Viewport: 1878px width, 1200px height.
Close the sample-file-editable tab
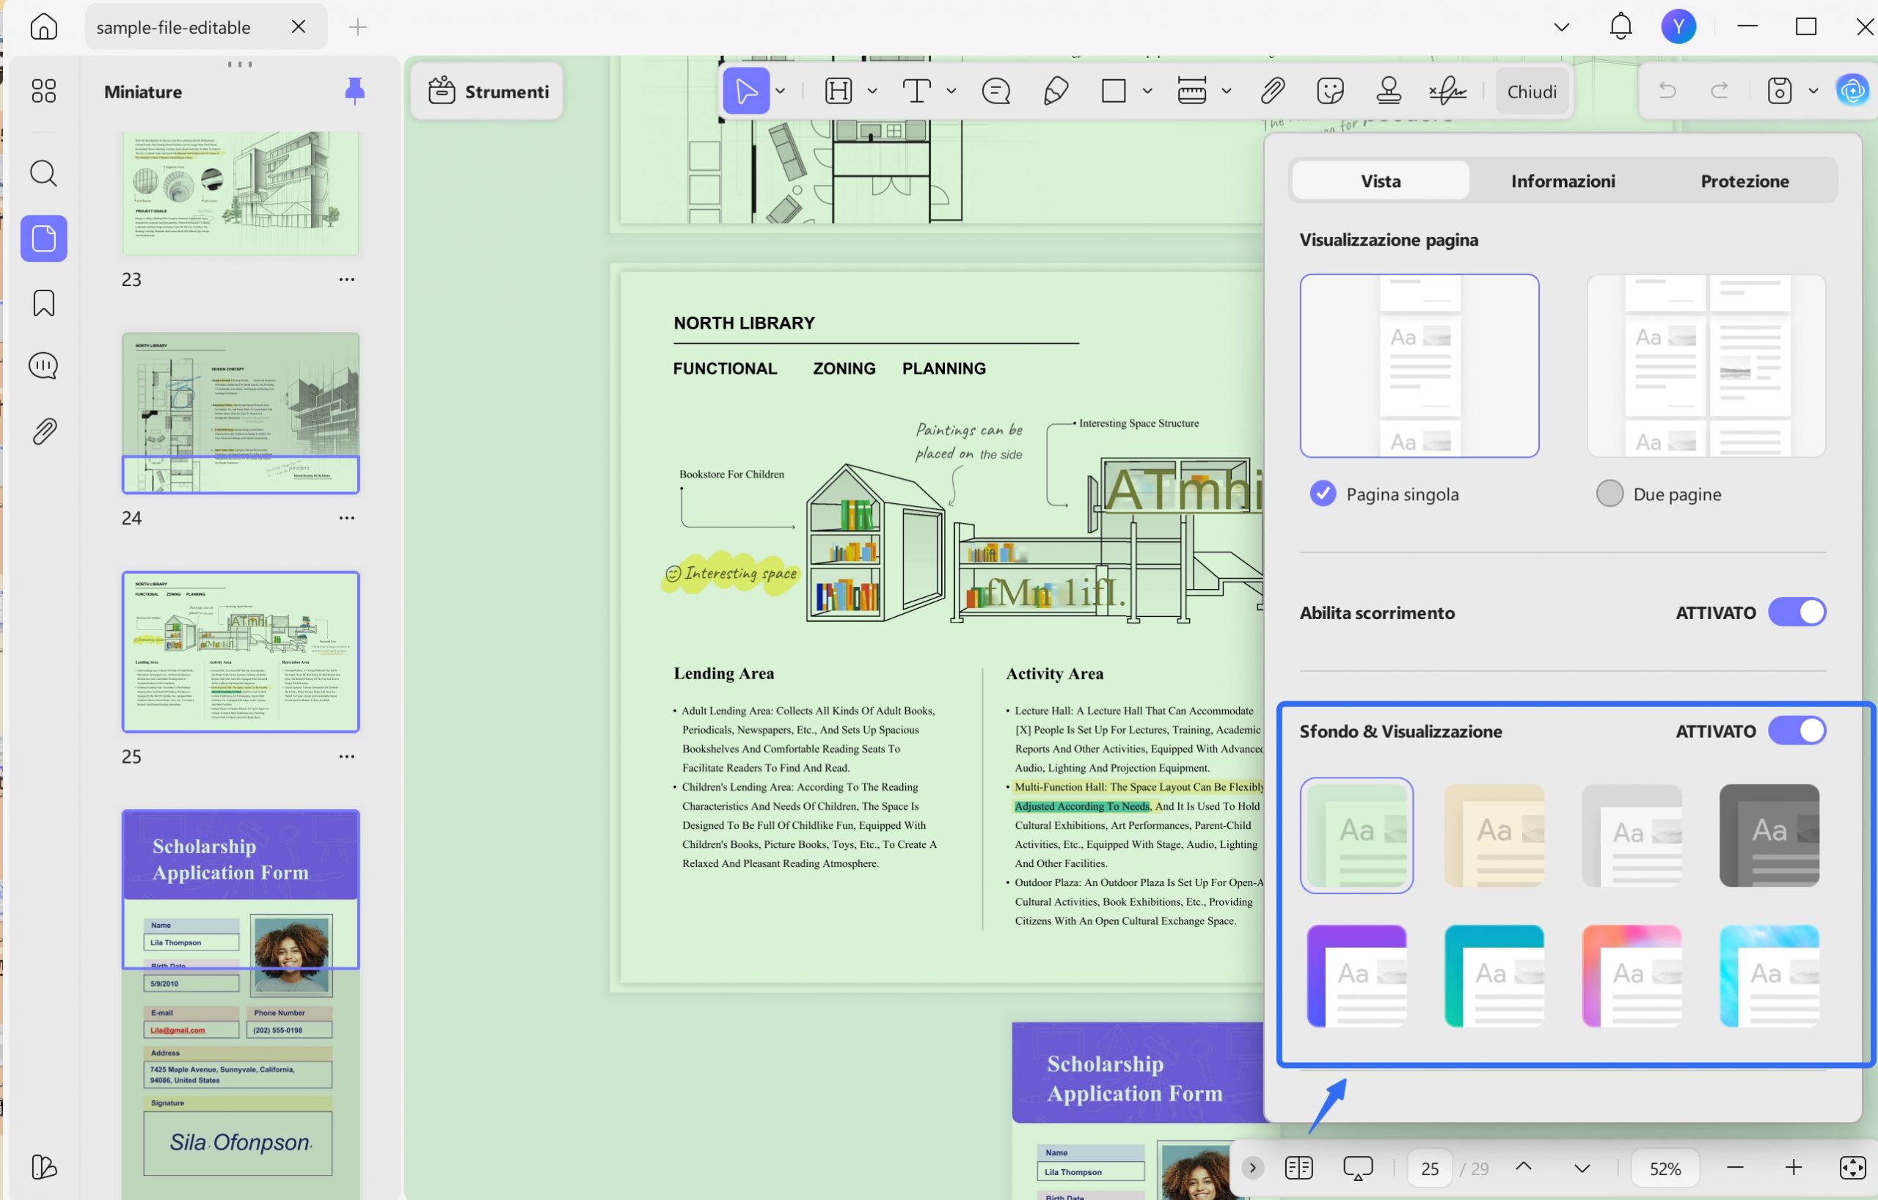click(x=299, y=26)
